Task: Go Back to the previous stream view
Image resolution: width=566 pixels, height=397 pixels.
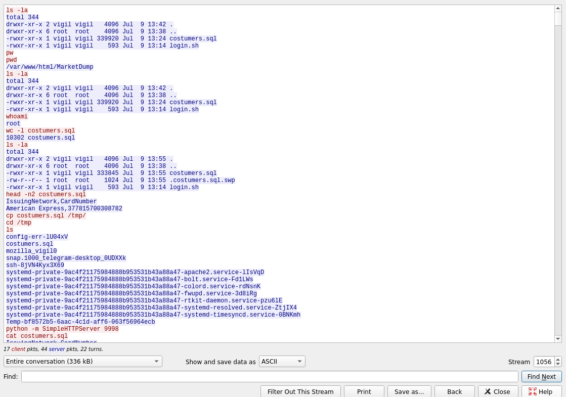Action: coord(454,391)
